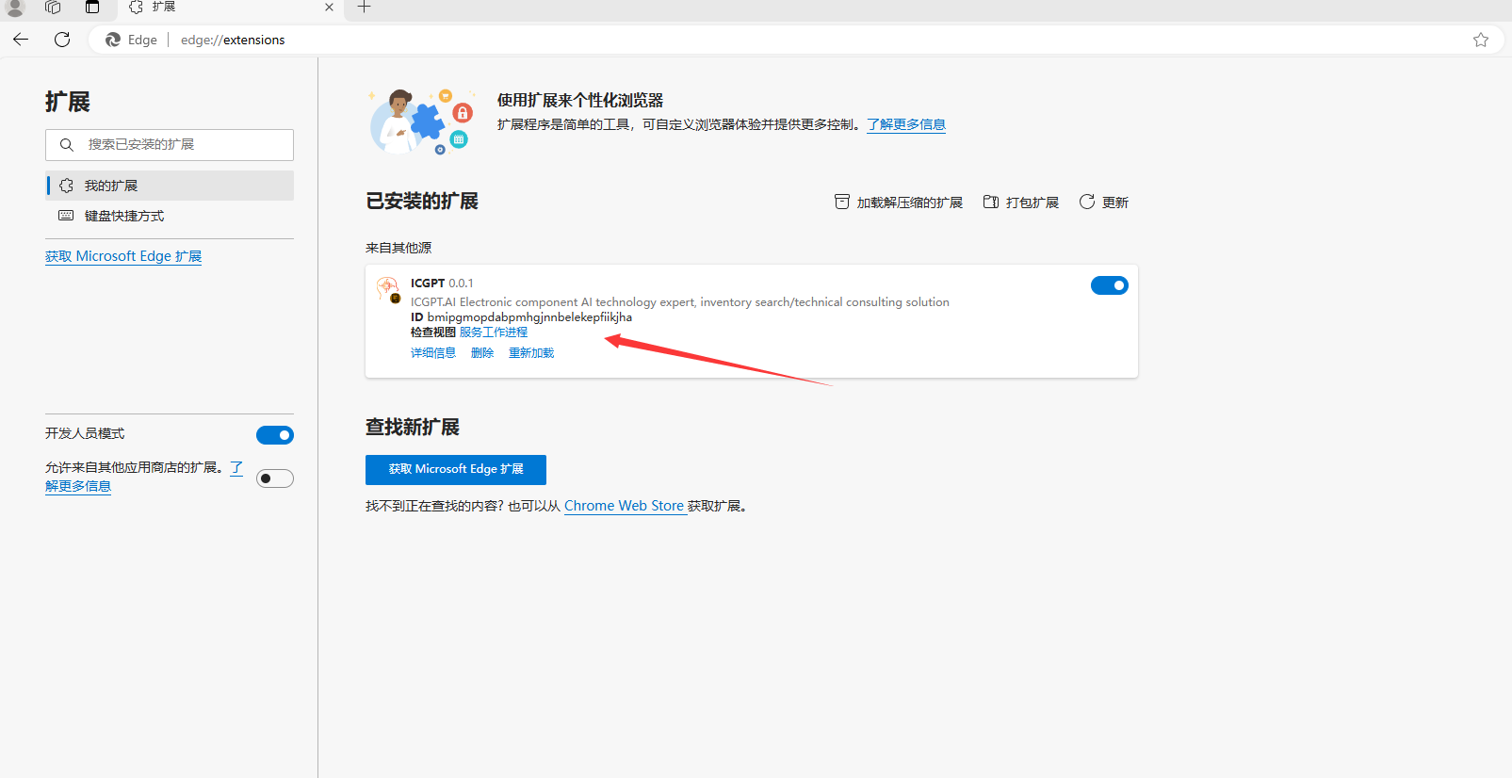Open the profile avatar icon
Image resolution: width=1512 pixels, height=778 pixels.
(15, 8)
